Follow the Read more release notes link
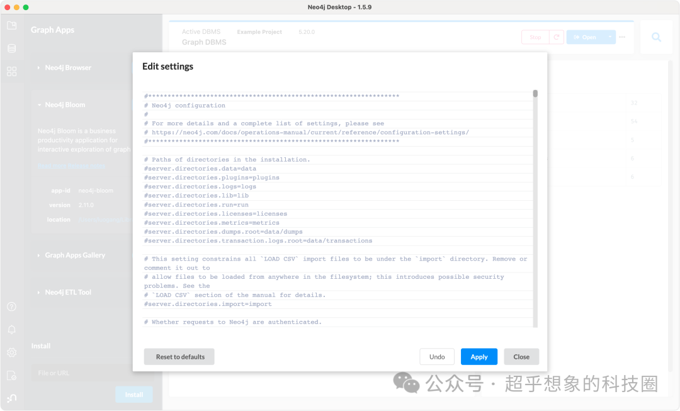Viewport: 680px width, 411px height. pos(72,166)
